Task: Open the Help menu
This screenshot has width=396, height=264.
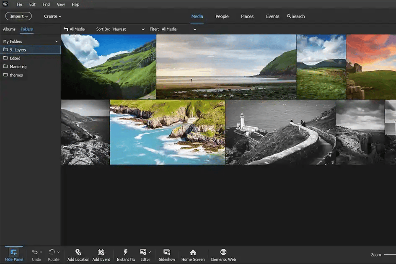Action: 75,4
